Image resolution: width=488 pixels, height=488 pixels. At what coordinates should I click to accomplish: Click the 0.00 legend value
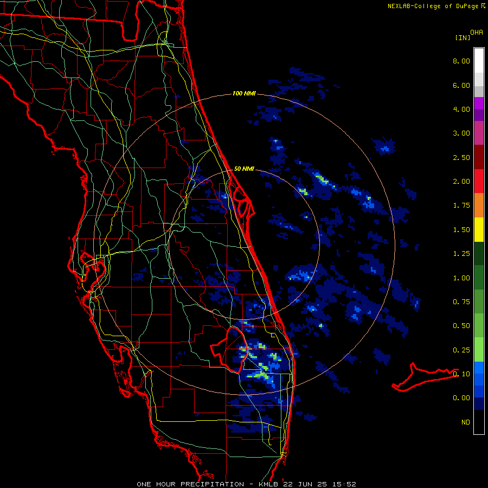pyautogui.click(x=461, y=398)
